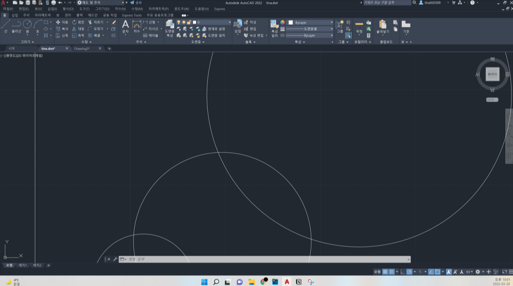Select the Line (선) draw tool
The height and width of the screenshot is (286, 513).
pyautogui.click(x=6, y=26)
